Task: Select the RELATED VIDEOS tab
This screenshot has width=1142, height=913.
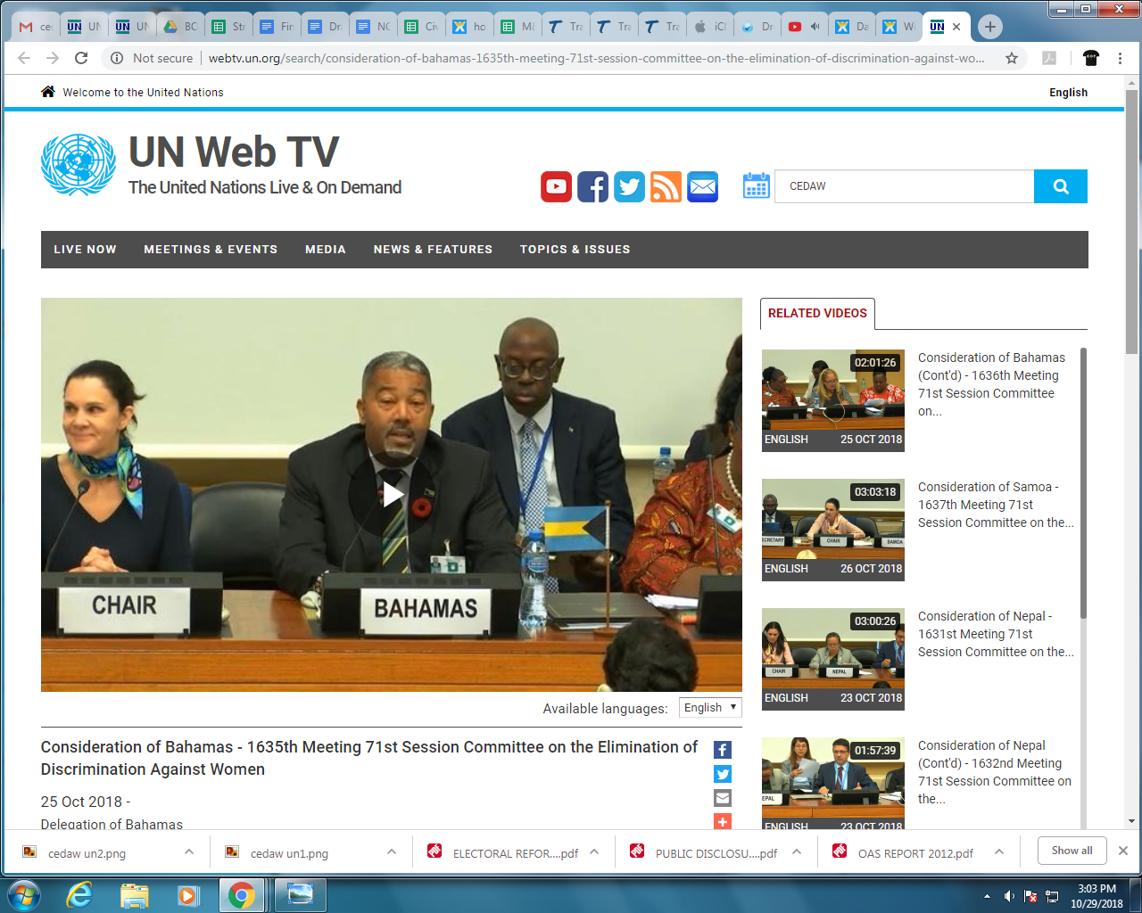Action: [x=817, y=313]
